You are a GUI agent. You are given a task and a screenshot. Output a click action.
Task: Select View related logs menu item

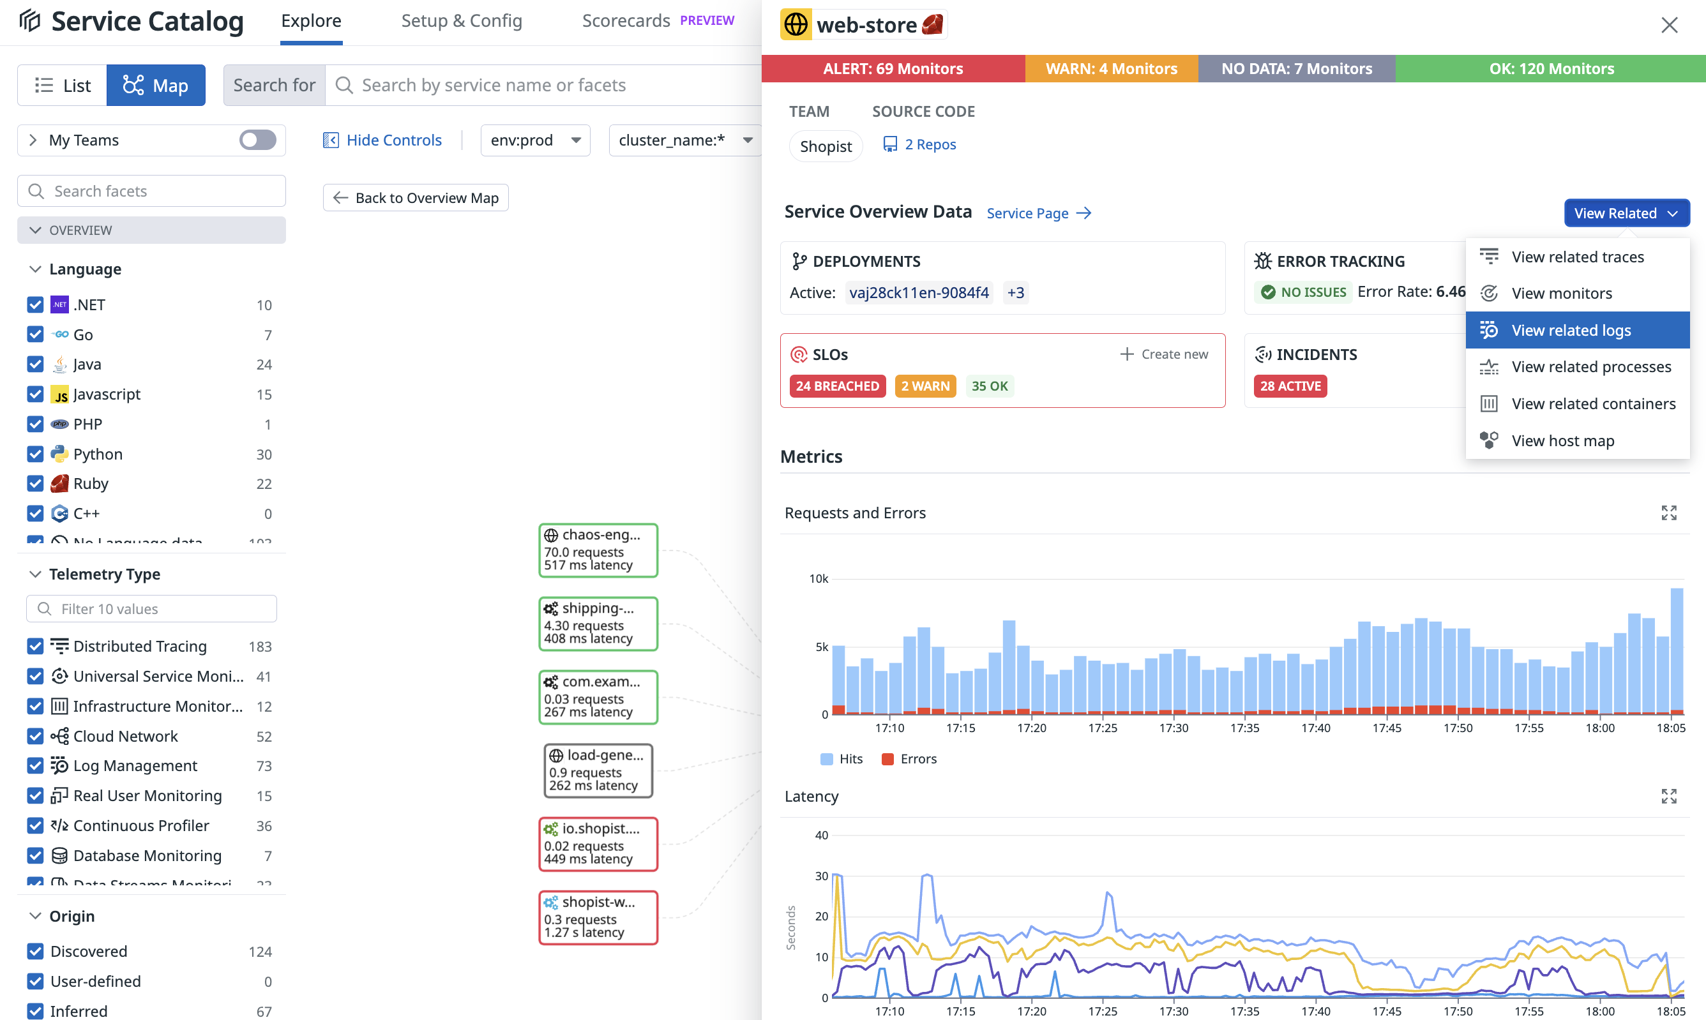(1571, 330)
